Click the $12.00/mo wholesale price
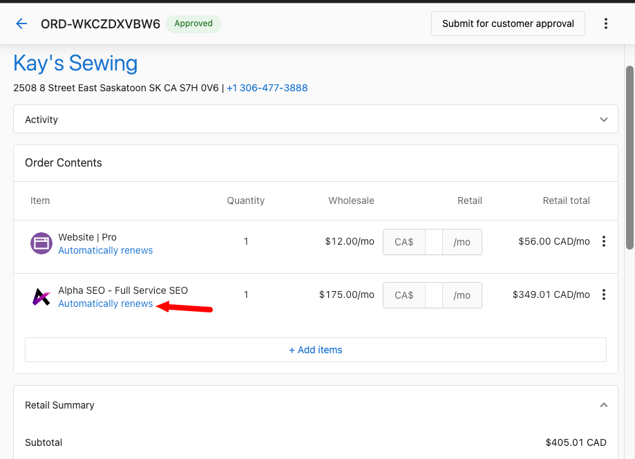 pyautogui.click(x=350, y=241)
